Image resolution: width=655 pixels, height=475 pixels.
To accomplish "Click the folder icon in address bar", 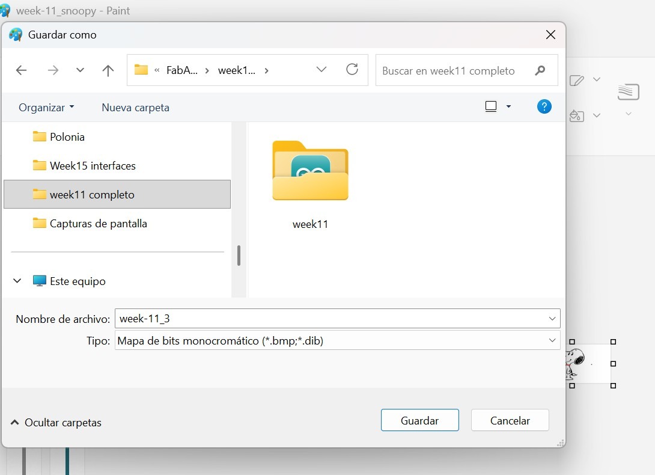I will point(141,70).
